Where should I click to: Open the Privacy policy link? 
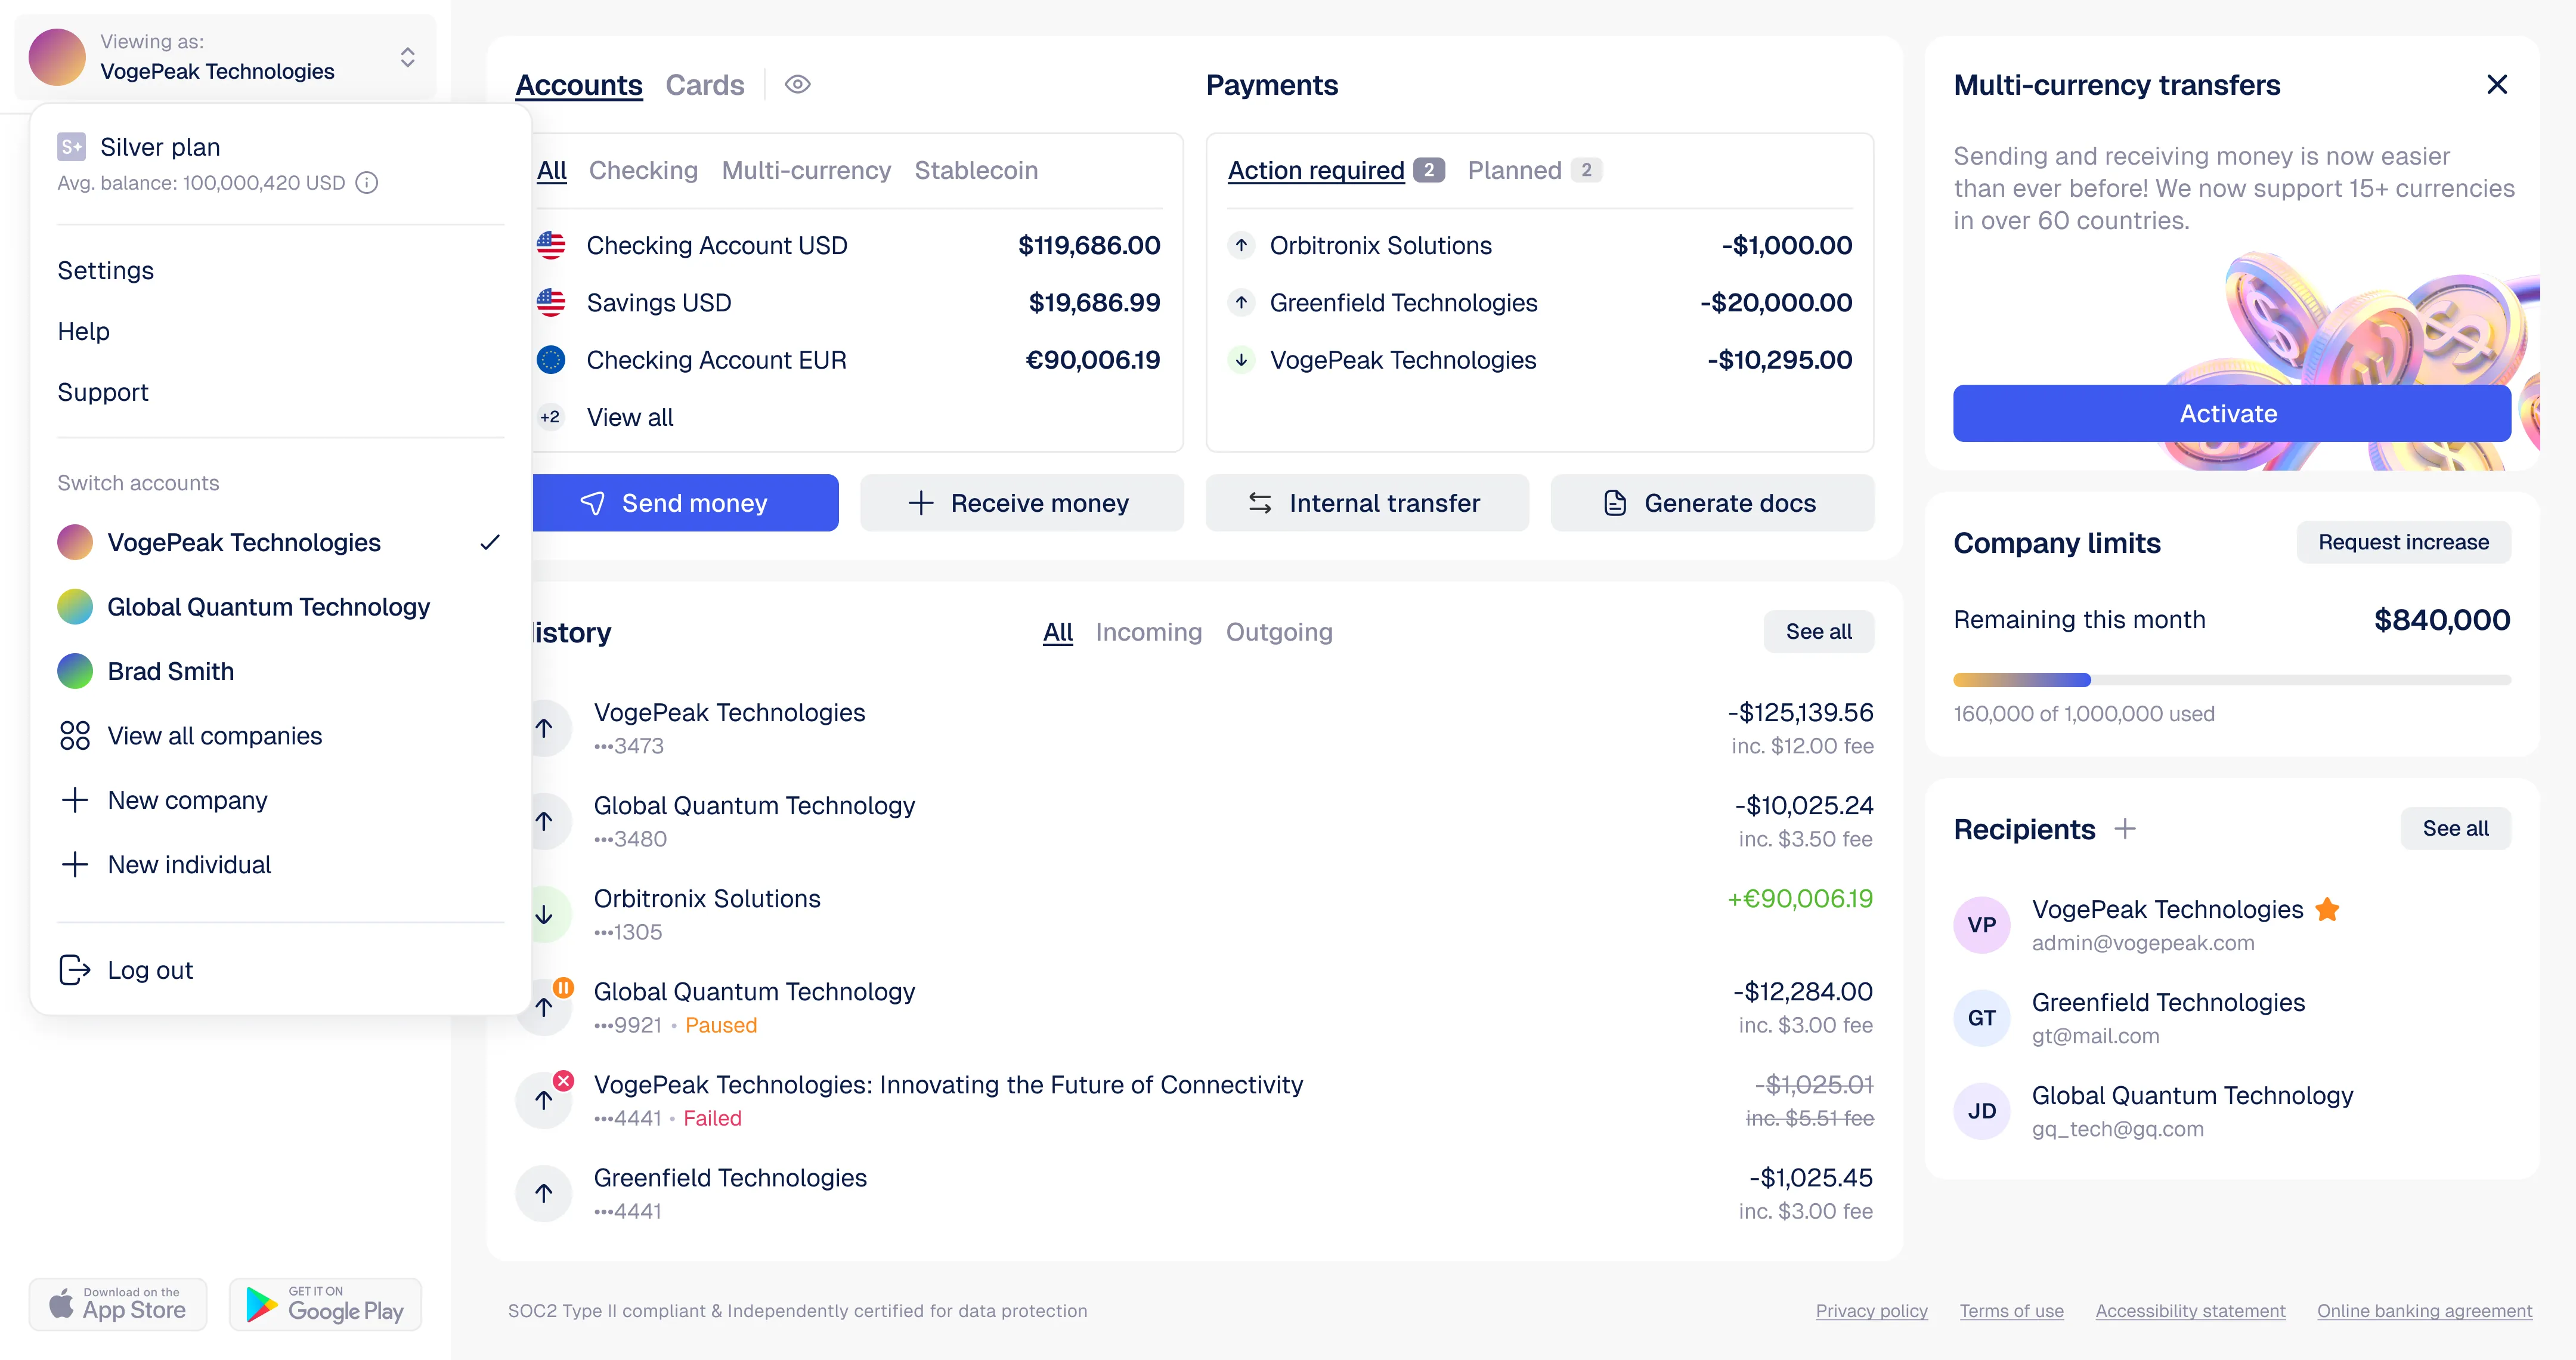point(1872,1311)
